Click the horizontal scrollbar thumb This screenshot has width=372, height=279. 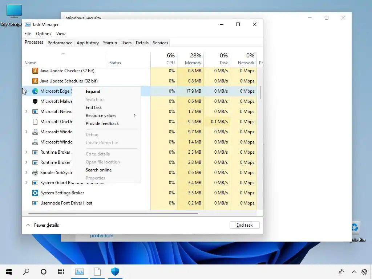[113, 213]
